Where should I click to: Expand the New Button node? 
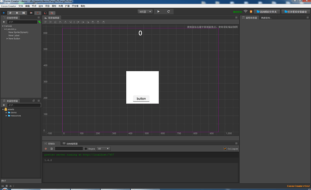(x=7, y=39)
